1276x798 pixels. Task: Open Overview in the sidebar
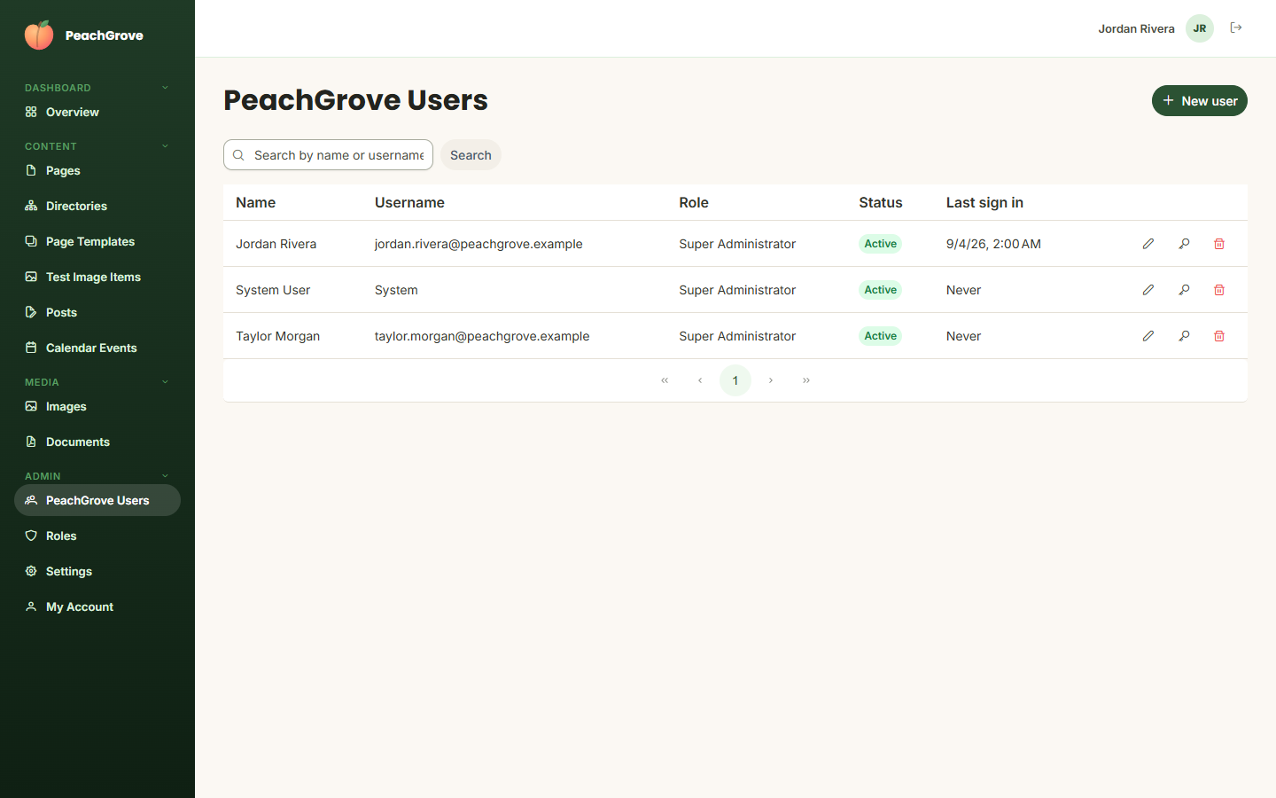97,112
